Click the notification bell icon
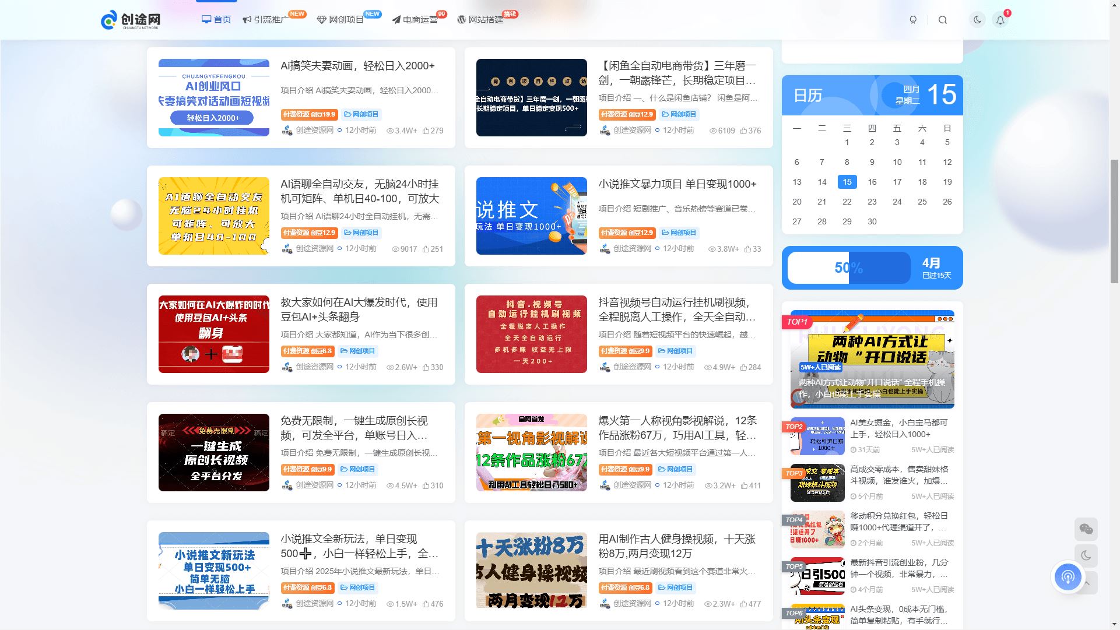 tap(1000, 20)
